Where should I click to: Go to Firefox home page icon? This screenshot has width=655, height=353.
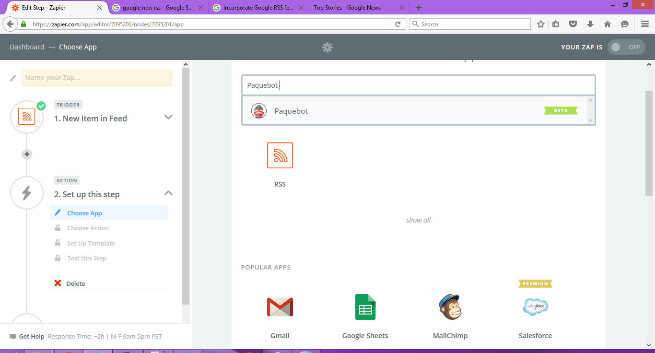(x=607, y=24)
